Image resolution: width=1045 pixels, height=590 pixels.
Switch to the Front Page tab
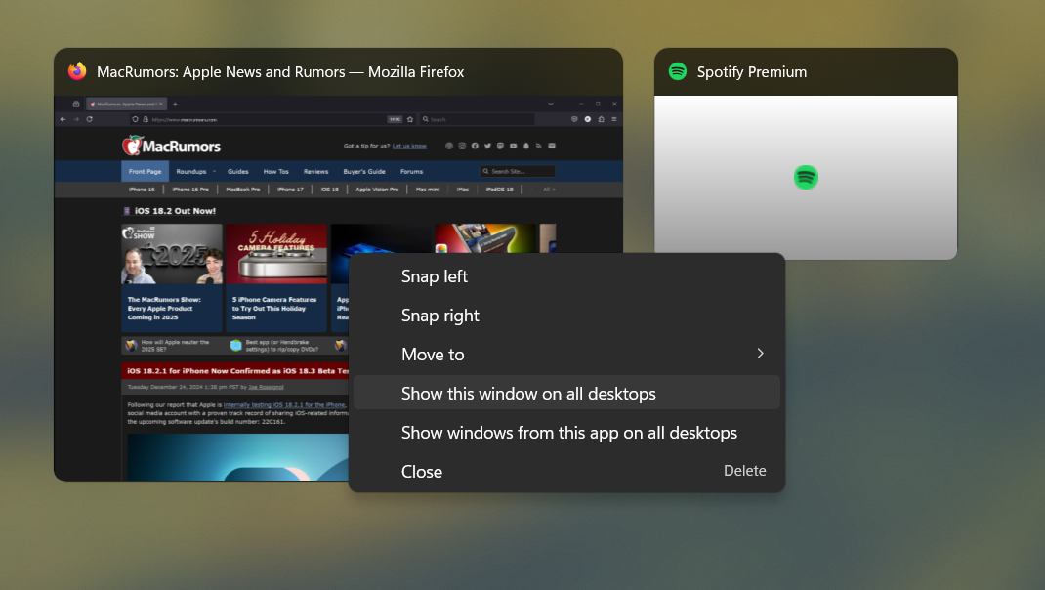tap(145, 172)
